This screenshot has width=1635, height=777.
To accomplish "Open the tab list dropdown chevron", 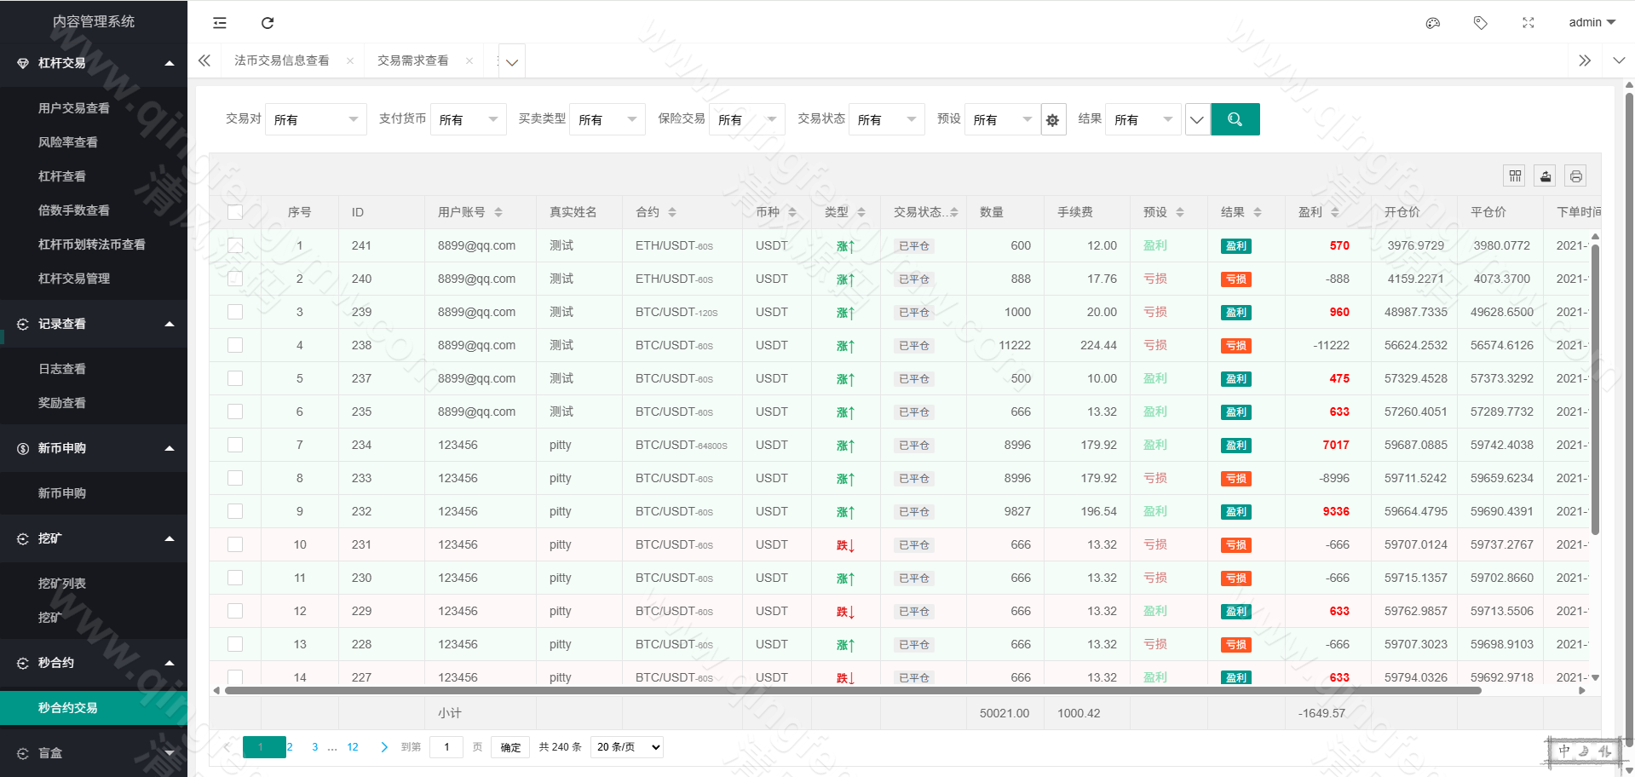I will click(512, 61).
